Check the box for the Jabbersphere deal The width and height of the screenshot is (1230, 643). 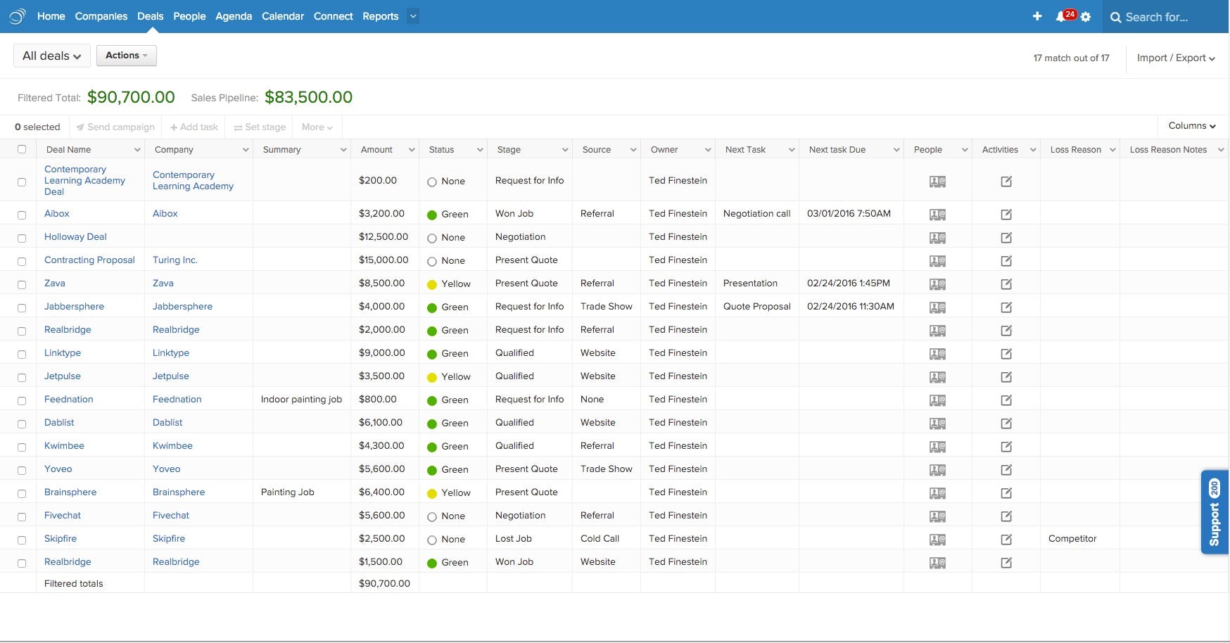click(22, 307)
